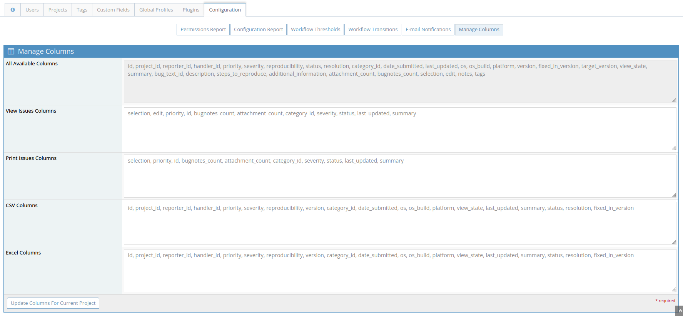Click the scroll-to-top arrow icon
This screenshot has height=316, width=683.
[x=680, y=311]
